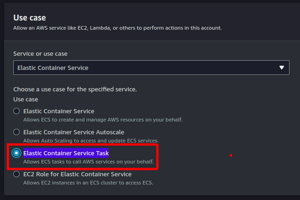Click the highlighted Elastic Container Service Task label
300x200 pixels.
(66, 153)
